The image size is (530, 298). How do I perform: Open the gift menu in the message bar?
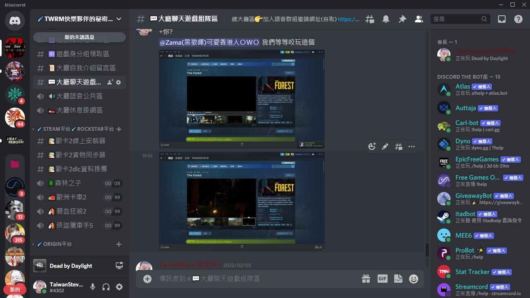click(366, 279)
